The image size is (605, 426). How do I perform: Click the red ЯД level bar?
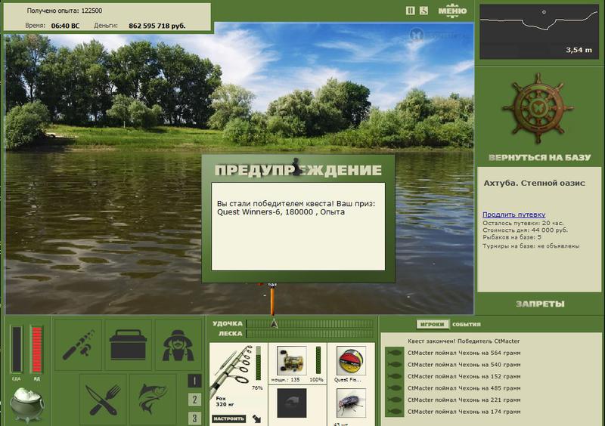point(36,349)
